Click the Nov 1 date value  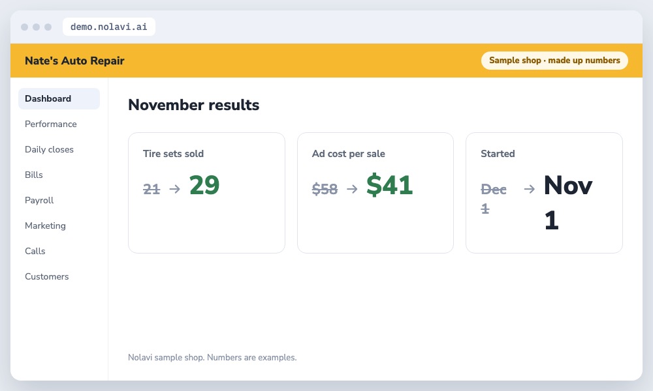point(568,203)
